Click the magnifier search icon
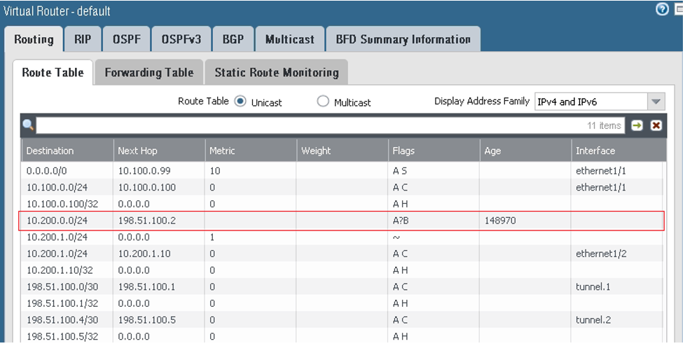 [28, 125]
